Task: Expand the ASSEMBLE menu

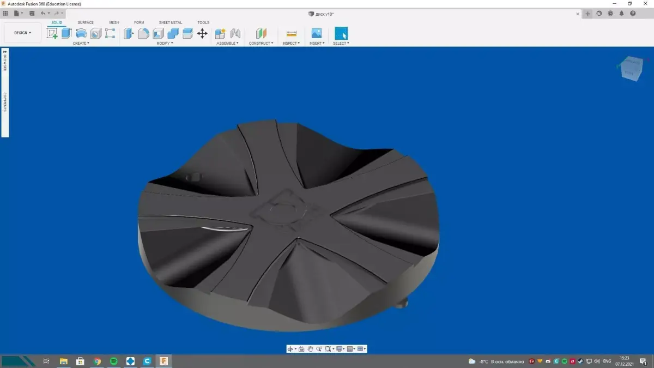Action: click(x=227, y=43)
